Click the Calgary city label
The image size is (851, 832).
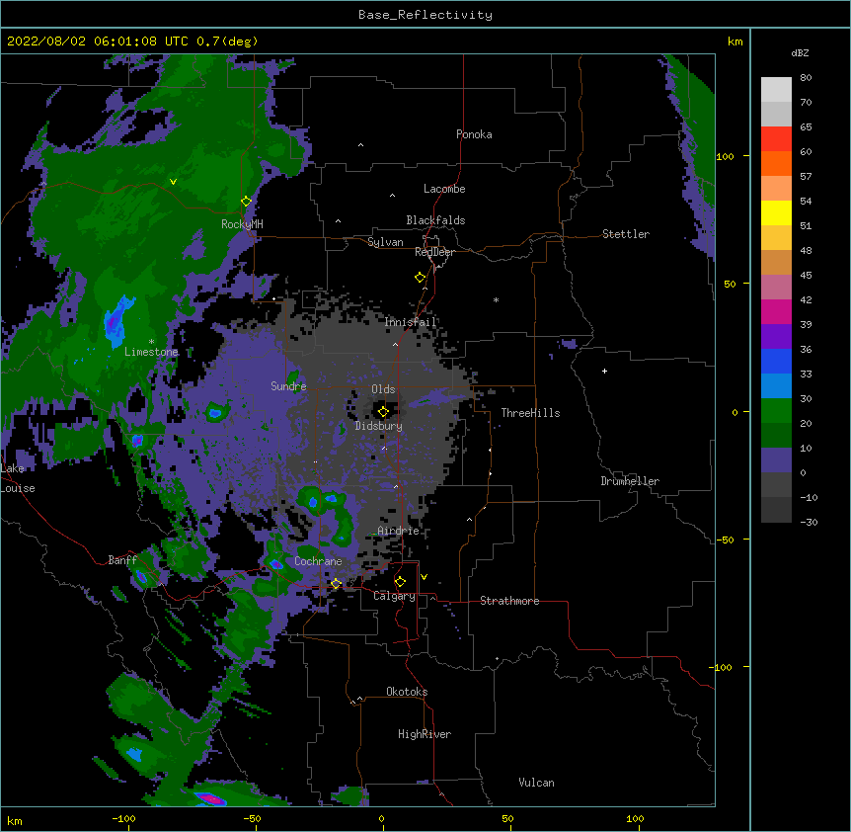pyautogui.click(x=394, y=596)
